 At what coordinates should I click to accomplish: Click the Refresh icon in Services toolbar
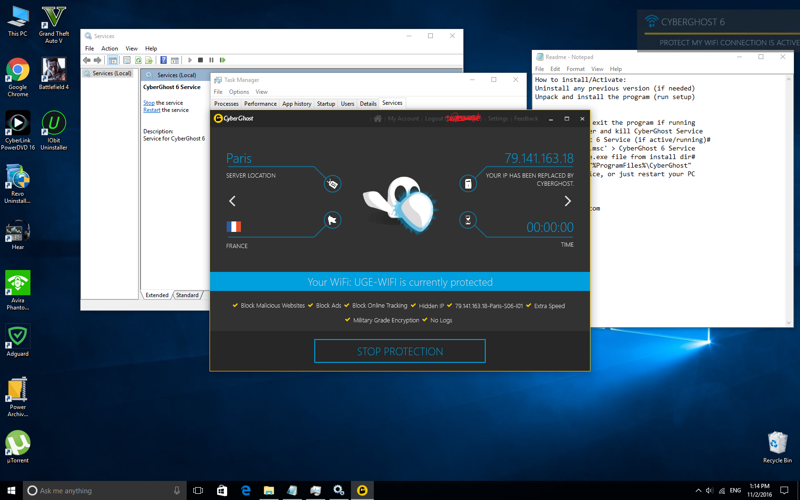coord(138,60)
